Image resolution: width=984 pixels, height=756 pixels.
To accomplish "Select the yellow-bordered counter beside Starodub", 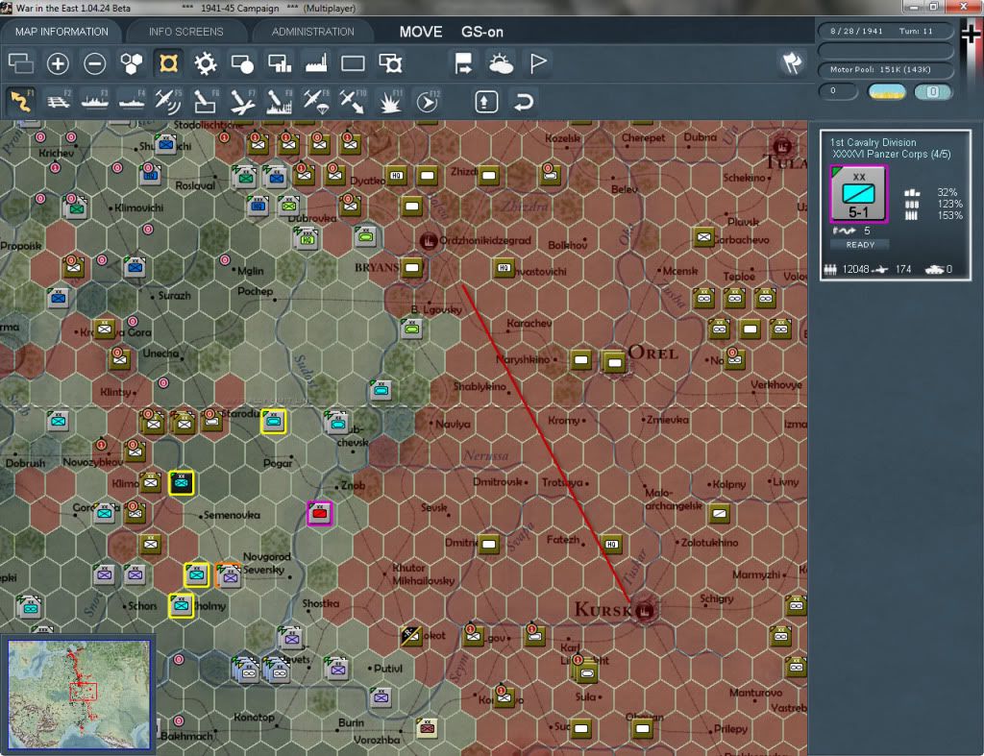I will point(274,421).
